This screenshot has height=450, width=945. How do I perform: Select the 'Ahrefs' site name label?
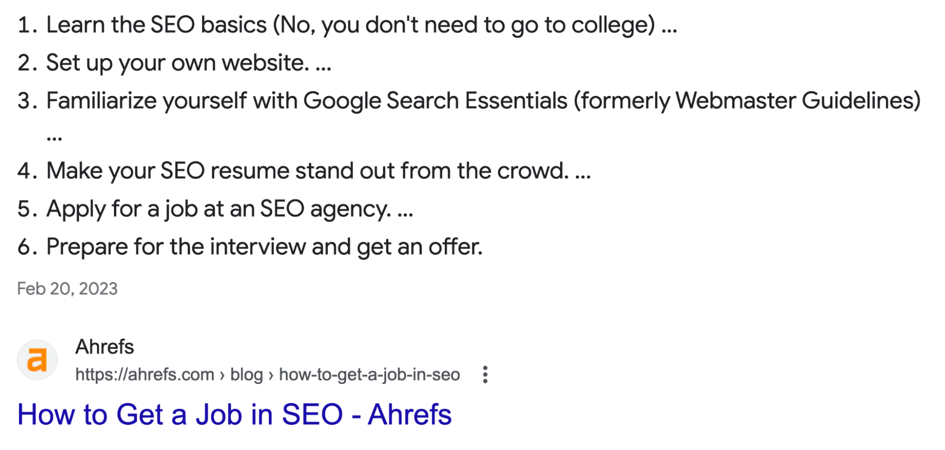pyautogui.click(x=104, y=347)
